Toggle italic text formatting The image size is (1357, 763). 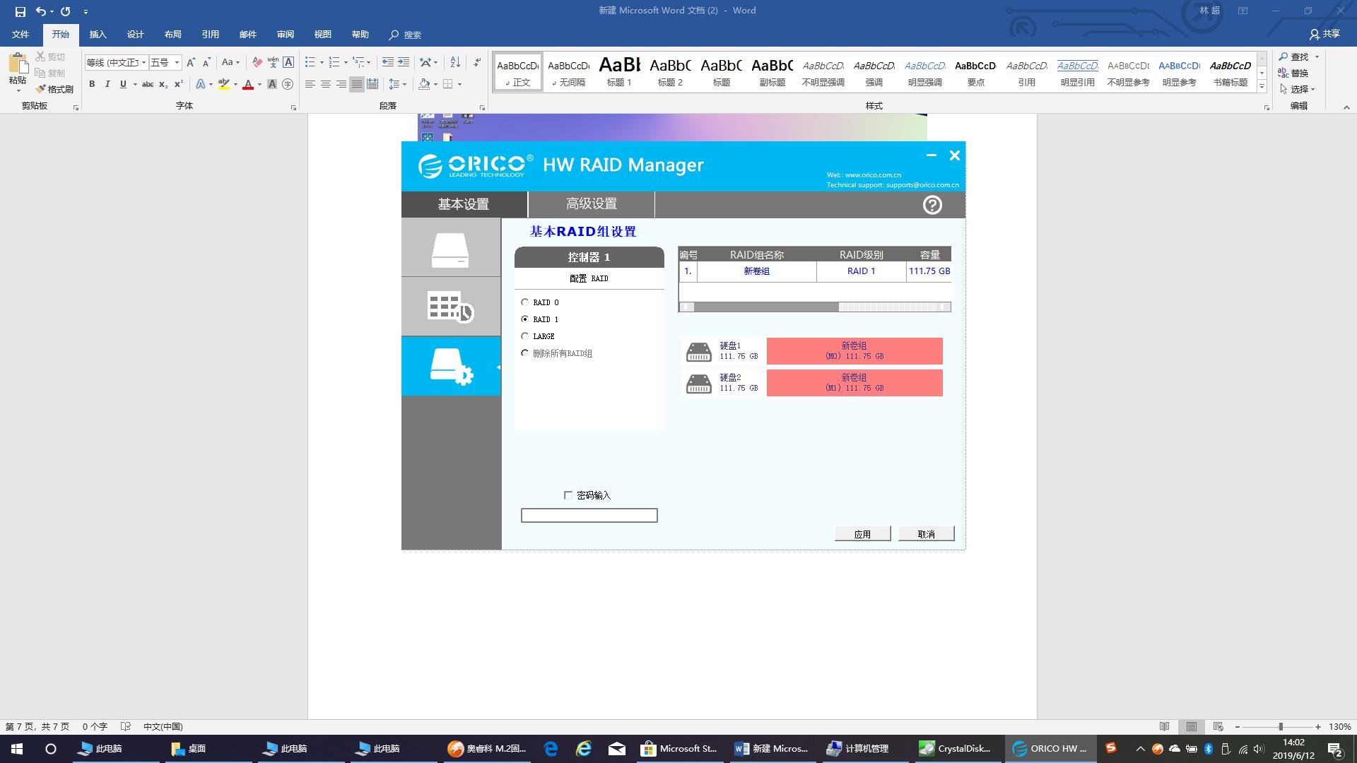(107, 84)
